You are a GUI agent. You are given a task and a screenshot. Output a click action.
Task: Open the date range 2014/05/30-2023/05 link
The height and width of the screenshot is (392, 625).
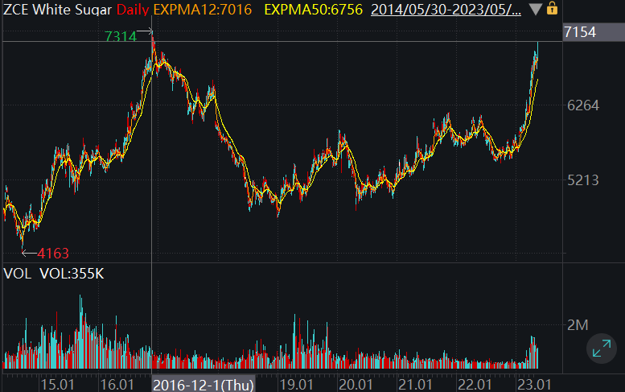coord(446,10)
